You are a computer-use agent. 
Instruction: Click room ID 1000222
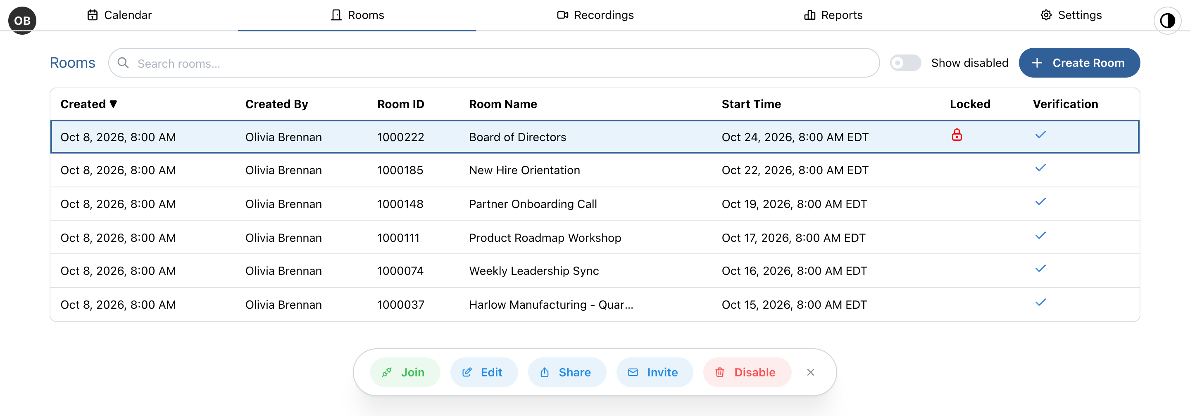point(400,137)
